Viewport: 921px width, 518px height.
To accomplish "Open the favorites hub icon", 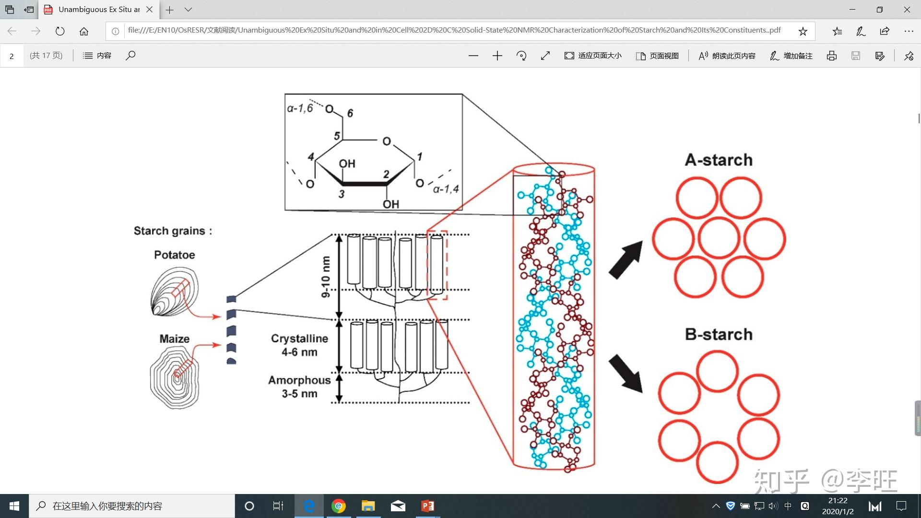I will tap(837, 31).
